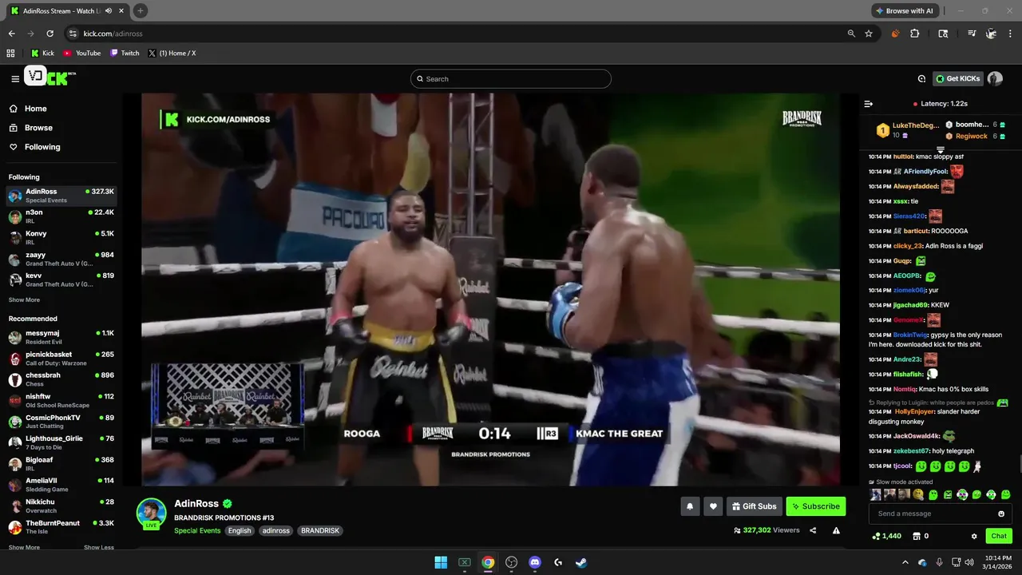Image resolution: width=1022 pixels, height=575 pixels.
Task: Go to Browse in sidebar
Action: point(32,128)
